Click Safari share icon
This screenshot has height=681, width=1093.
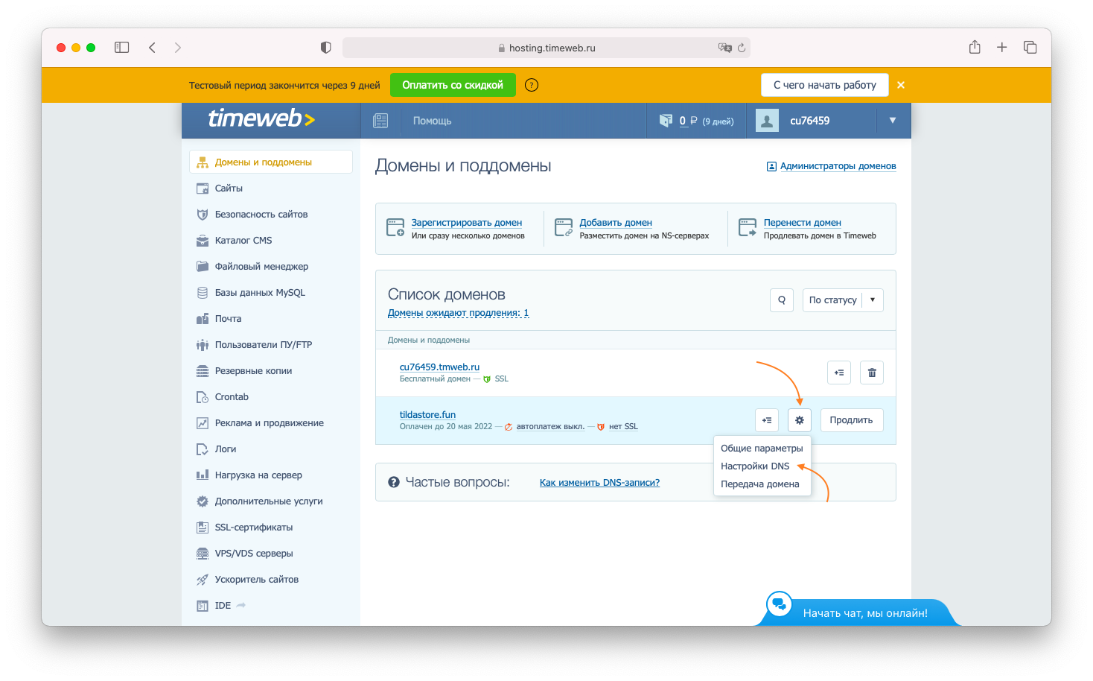click(975, 47)
